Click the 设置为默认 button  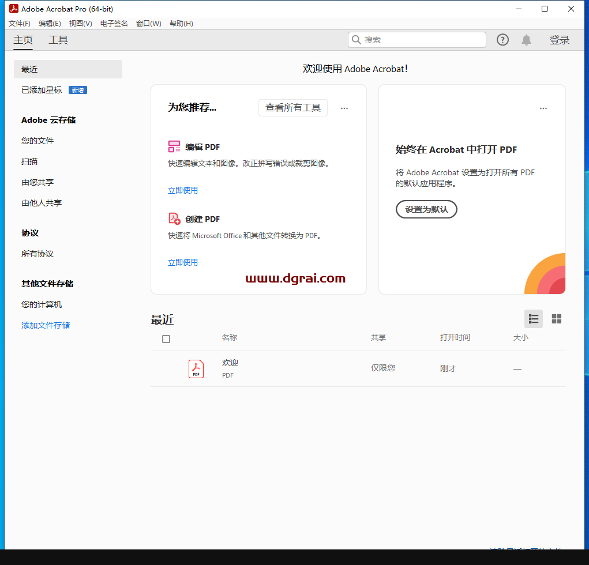click(426, 209)
